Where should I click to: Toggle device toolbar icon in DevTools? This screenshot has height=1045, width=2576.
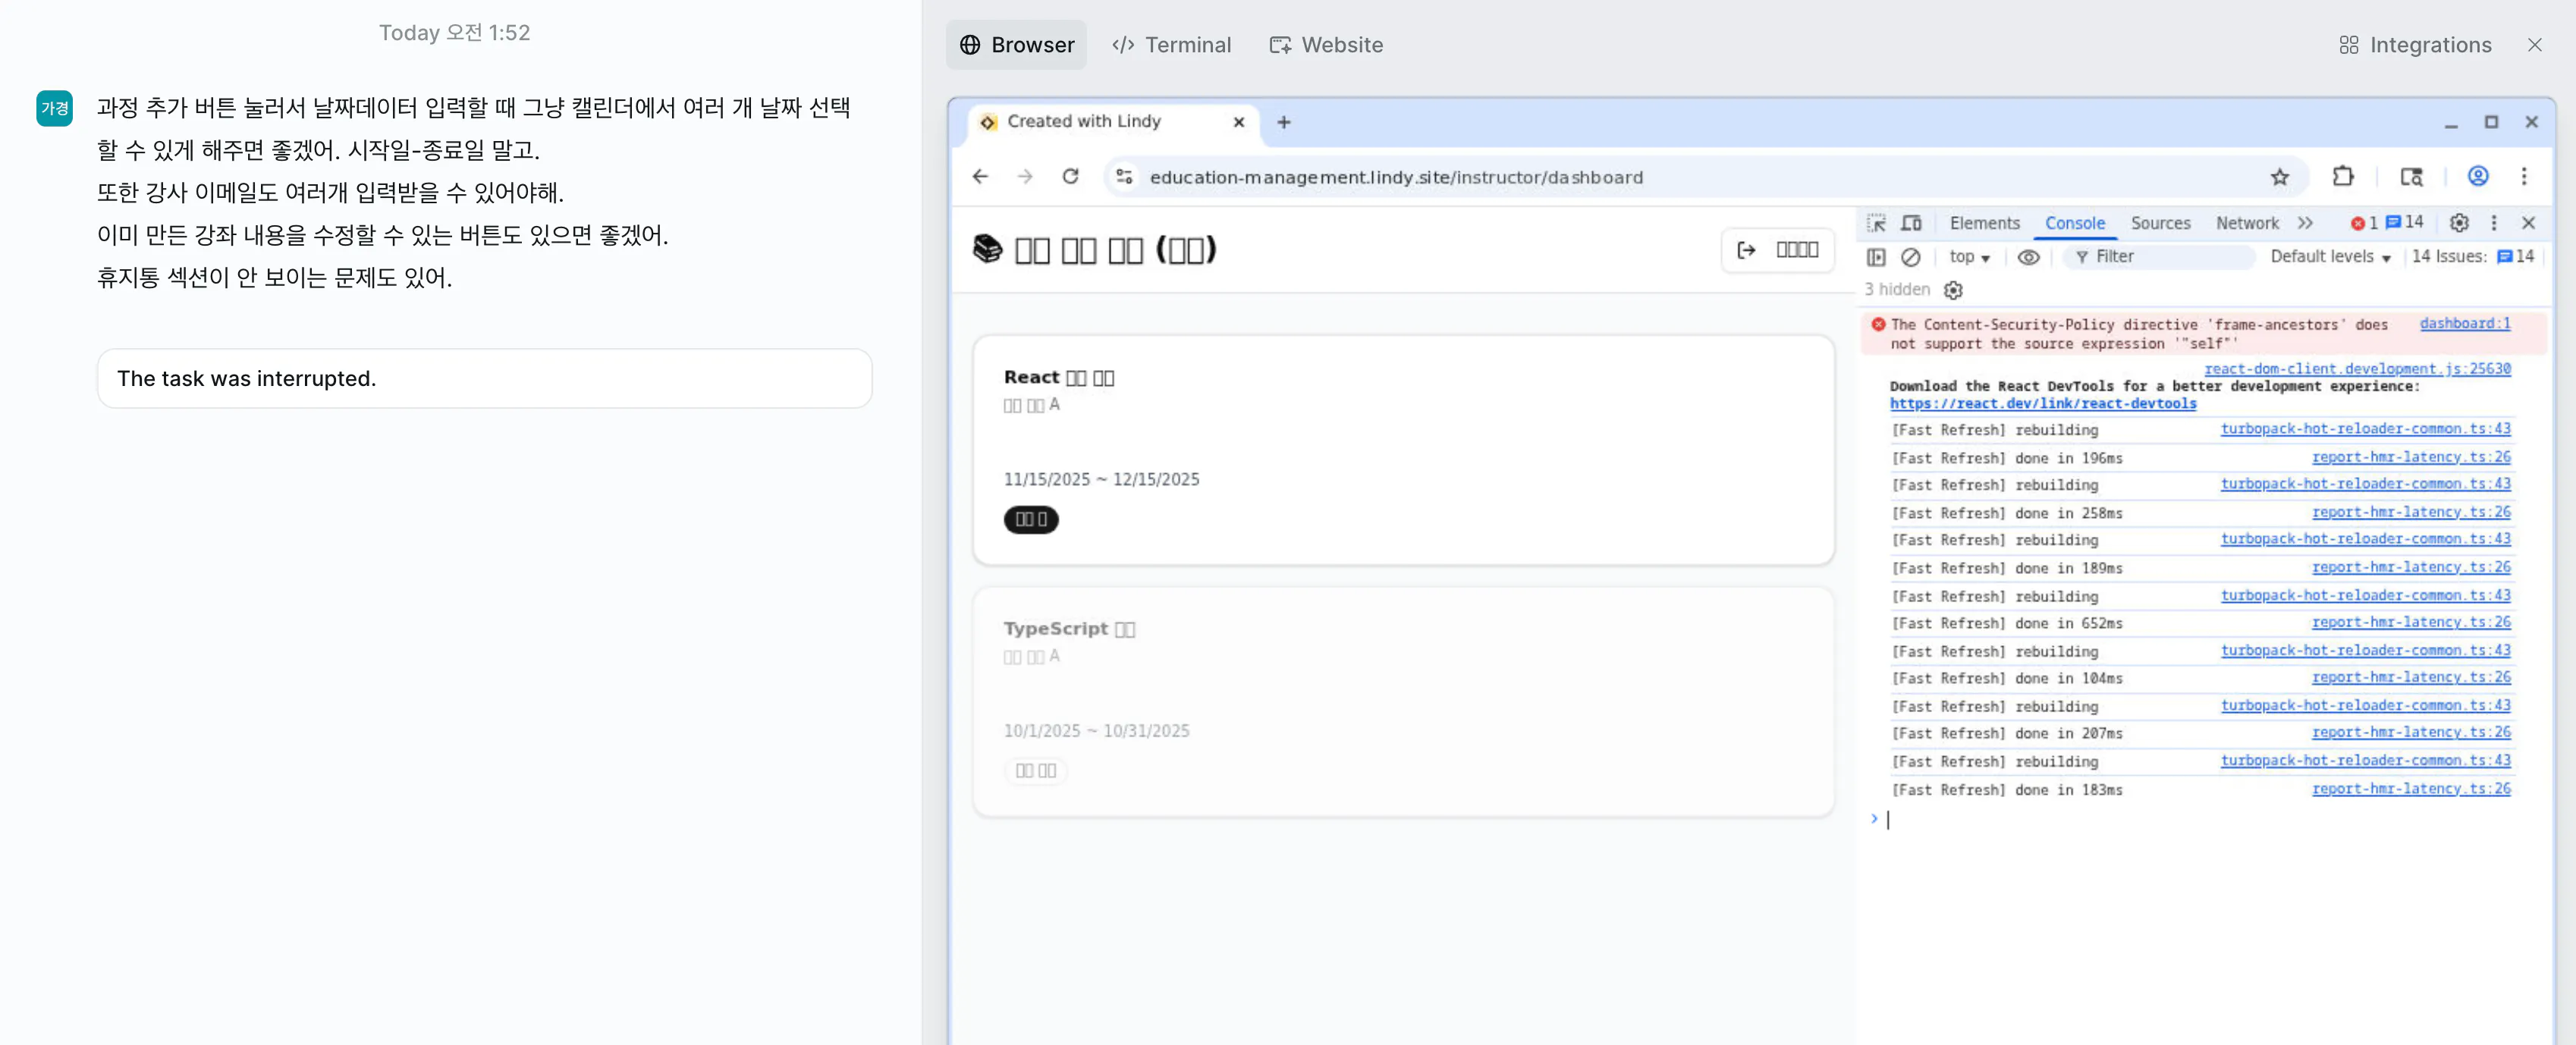pyautogui.click(x=1911, y=223)
